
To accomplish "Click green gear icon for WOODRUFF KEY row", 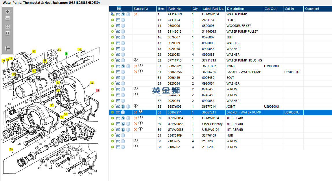I will tap(112, 26).
